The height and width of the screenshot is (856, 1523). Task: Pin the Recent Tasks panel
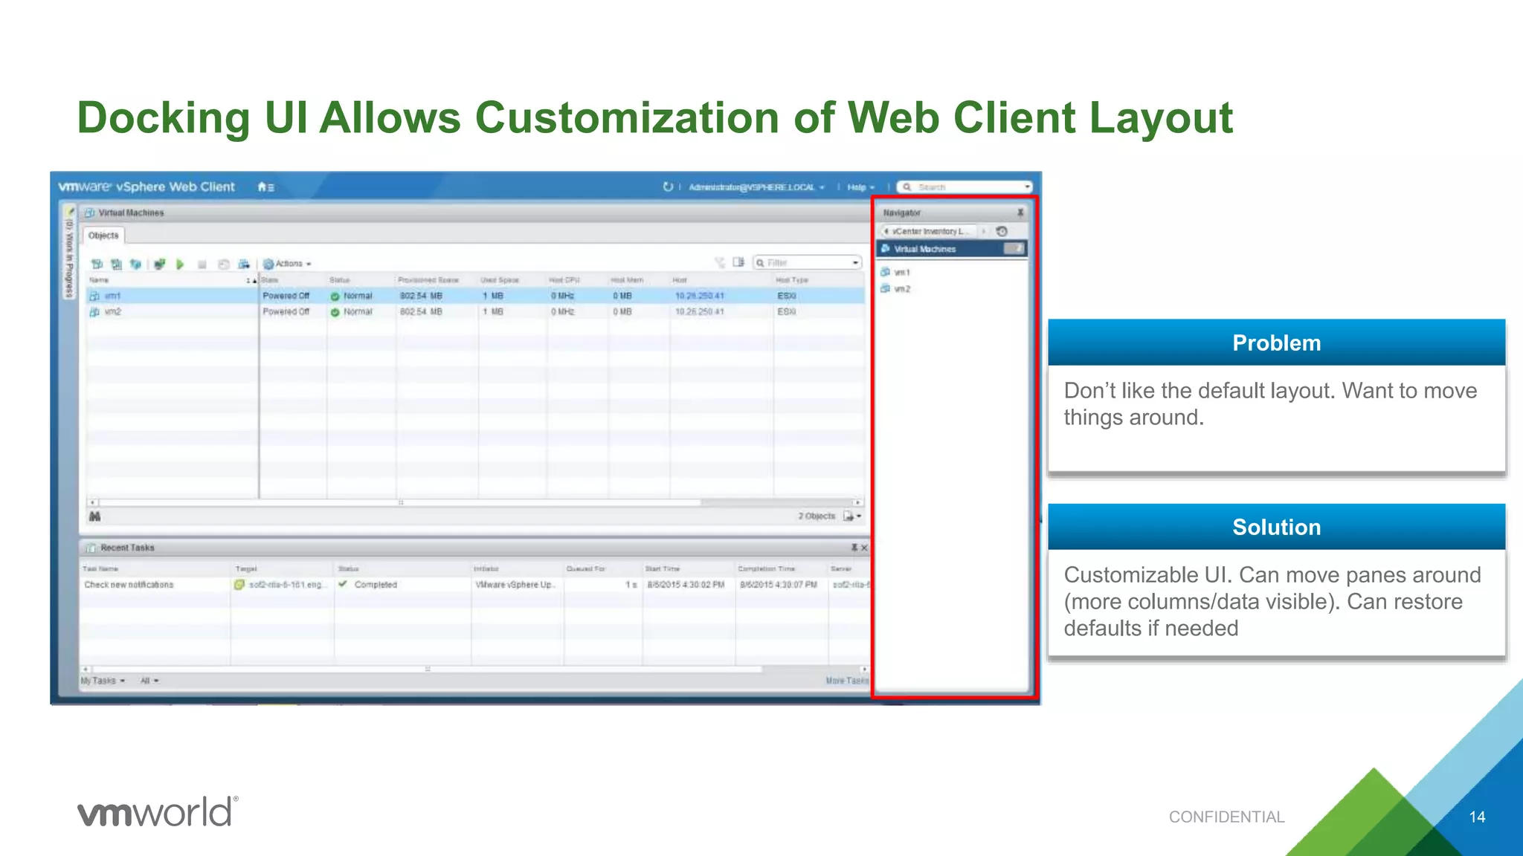tap(854, 548)
